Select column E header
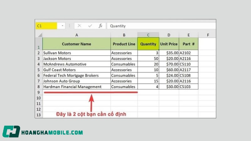The width and height of the screenshot is (251, 141). pos(189,35)
